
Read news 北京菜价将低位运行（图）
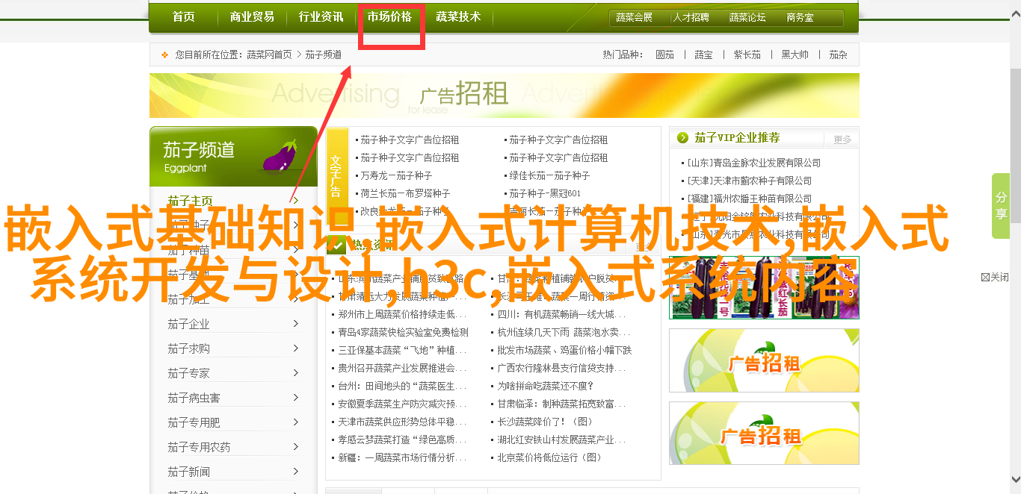[x=549, y=457]
